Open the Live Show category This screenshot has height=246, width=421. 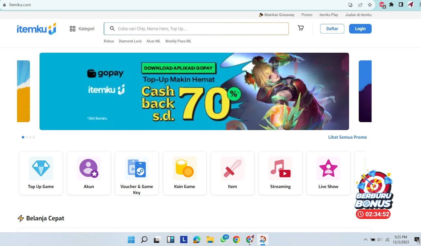pos(328,173)
